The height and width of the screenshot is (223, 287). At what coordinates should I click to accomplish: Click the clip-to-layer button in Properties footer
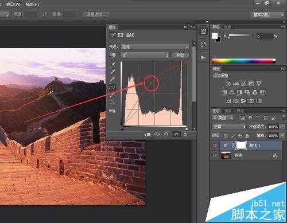pos(148,135)
